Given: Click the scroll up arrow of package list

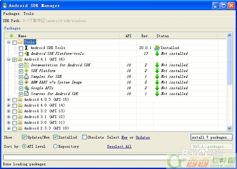Looking at the screenshot, I should tap(229, 35).
